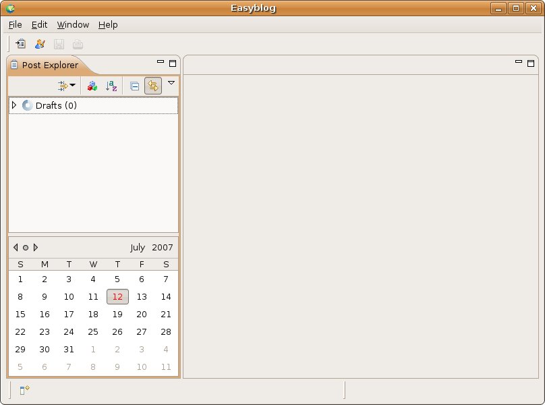Open the Edit menu

click(39, 25)
